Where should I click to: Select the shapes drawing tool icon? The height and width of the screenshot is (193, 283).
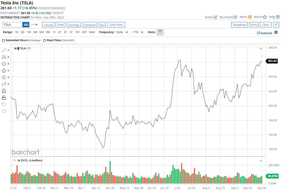click(4, 64)
